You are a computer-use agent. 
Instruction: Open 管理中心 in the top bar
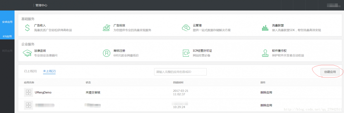point(41,5)
